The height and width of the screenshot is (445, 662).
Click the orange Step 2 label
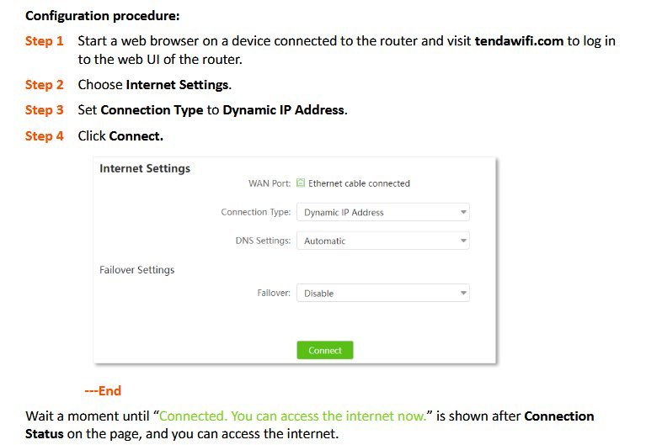pos(44,84)
